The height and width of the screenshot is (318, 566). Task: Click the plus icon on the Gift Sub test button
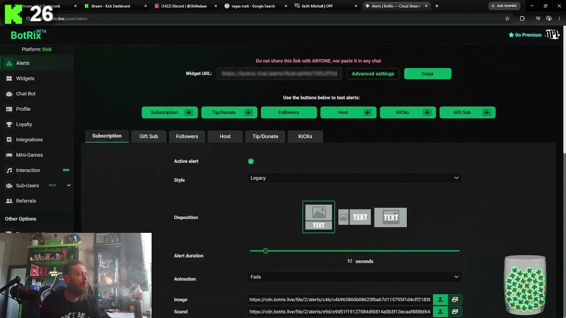pyautogui.click(x=486, y=112)
